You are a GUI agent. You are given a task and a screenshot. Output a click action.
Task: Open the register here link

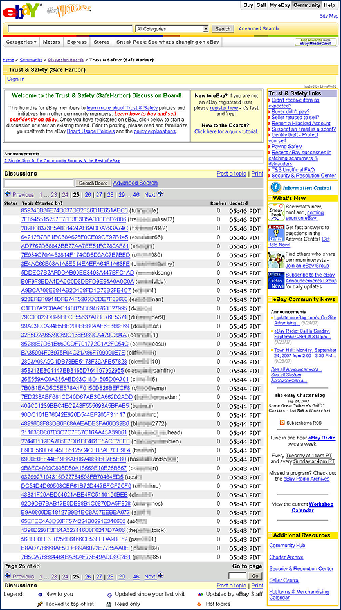coord(225,107)
